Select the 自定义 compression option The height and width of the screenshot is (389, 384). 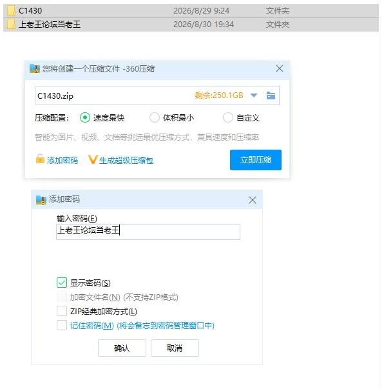[x=228, y=117]
